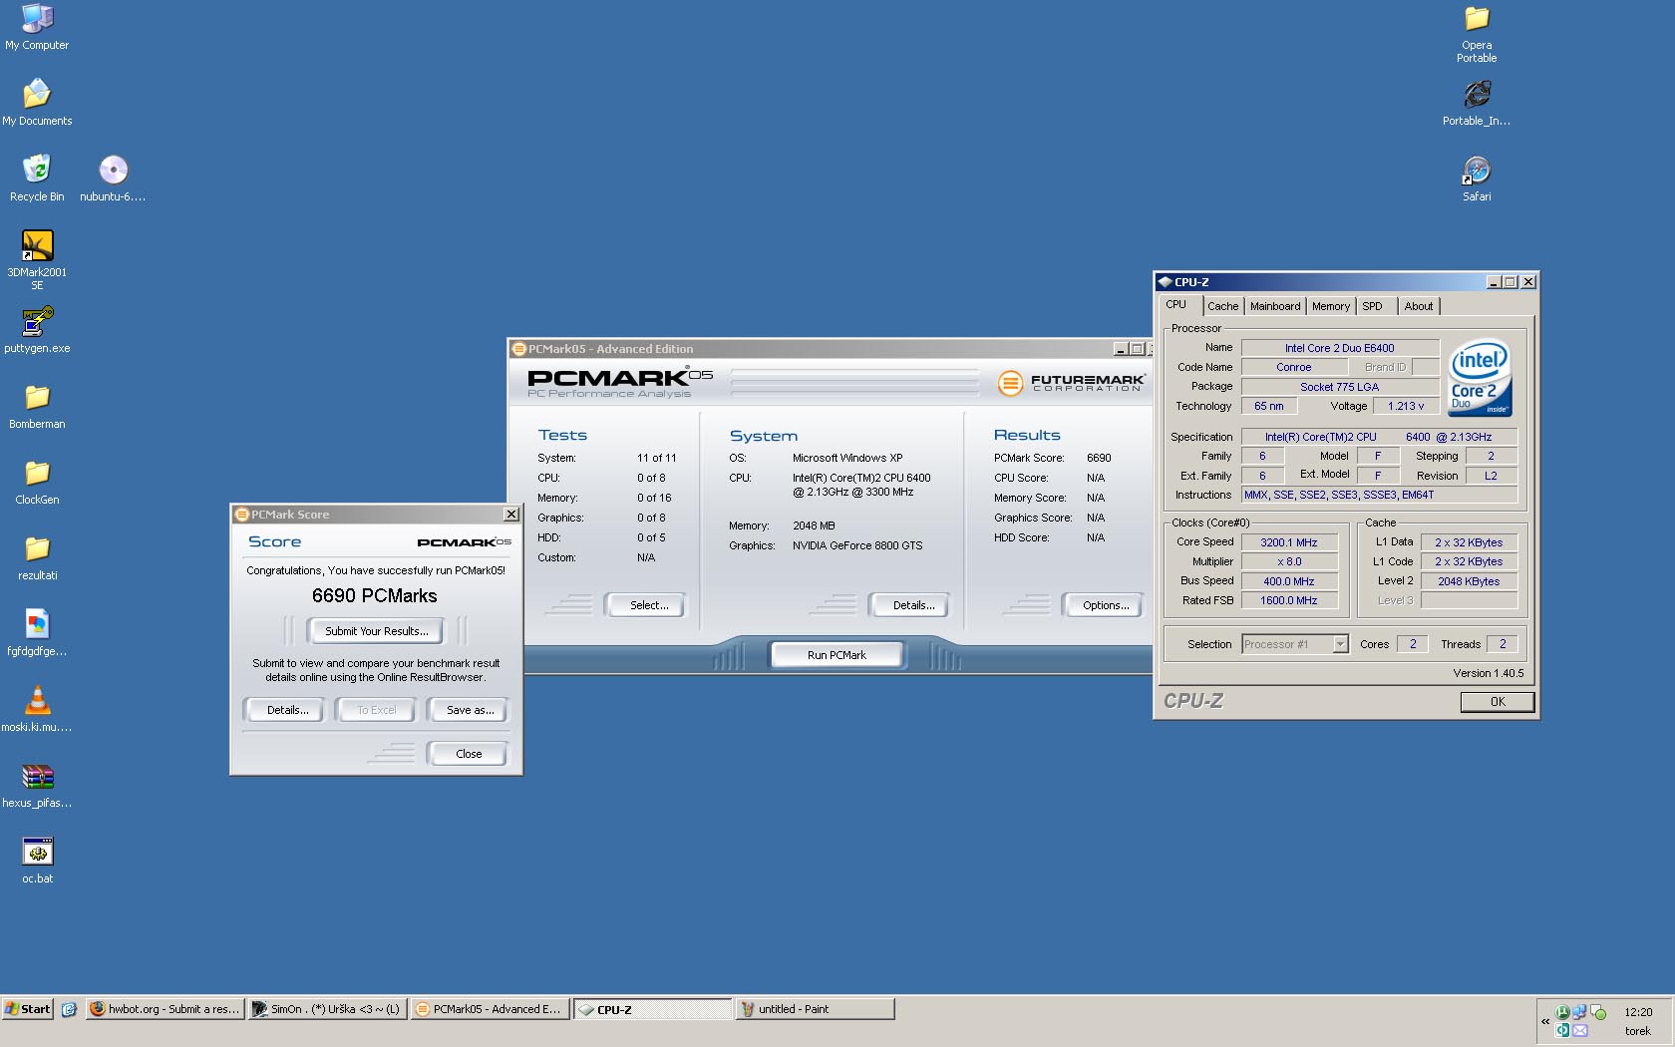This screenshot has height=1047, width=1675.
Task: Click the Voltage value 1.213 v
Action: coord(1406,406)
